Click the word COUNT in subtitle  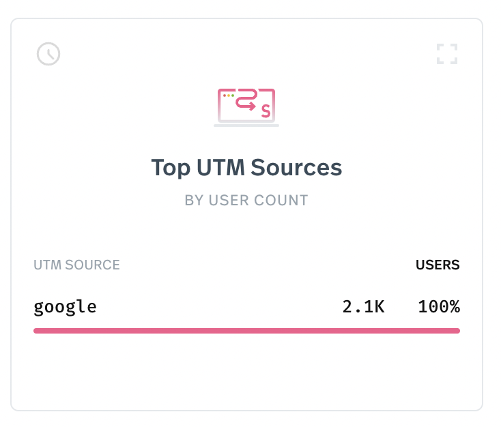[281, 201]
